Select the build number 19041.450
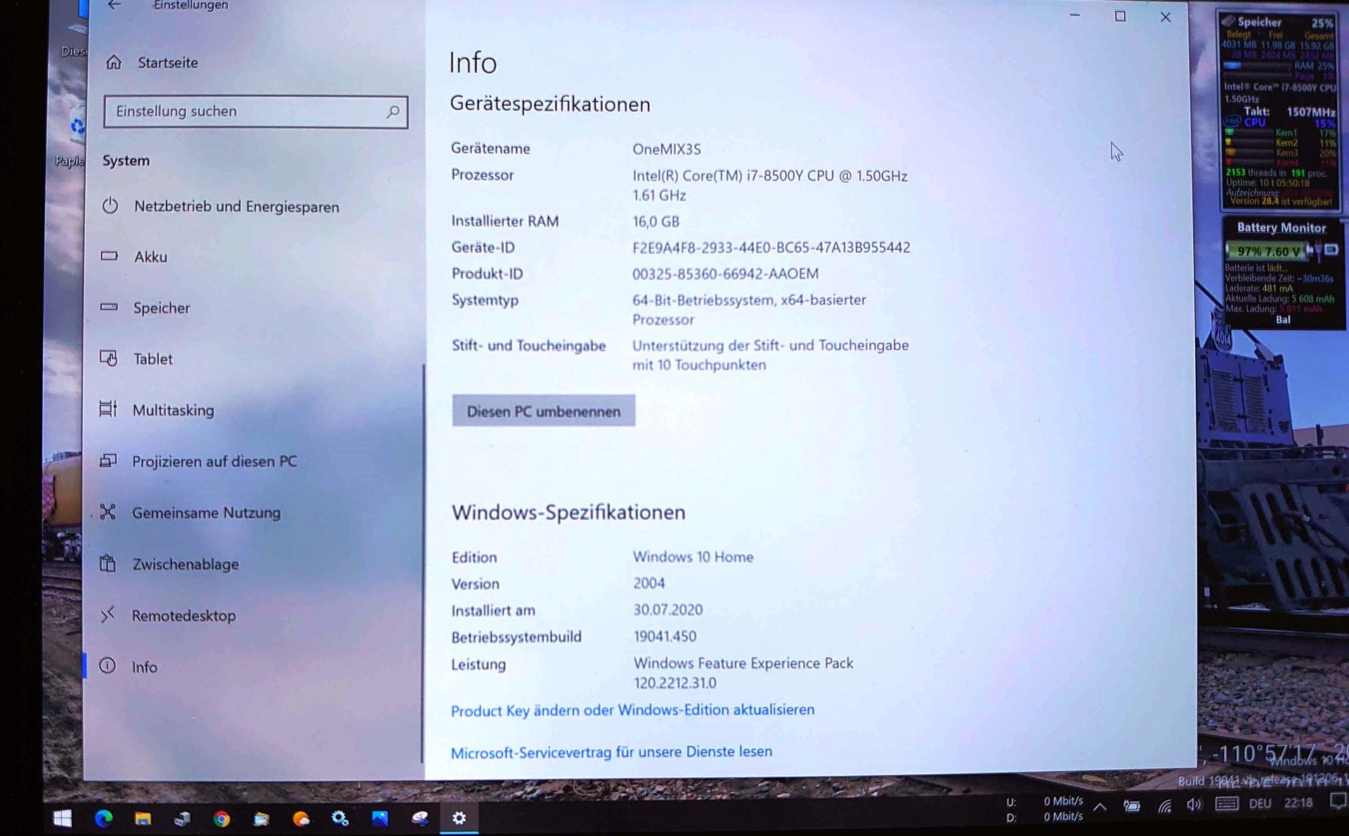 (665, 636)
